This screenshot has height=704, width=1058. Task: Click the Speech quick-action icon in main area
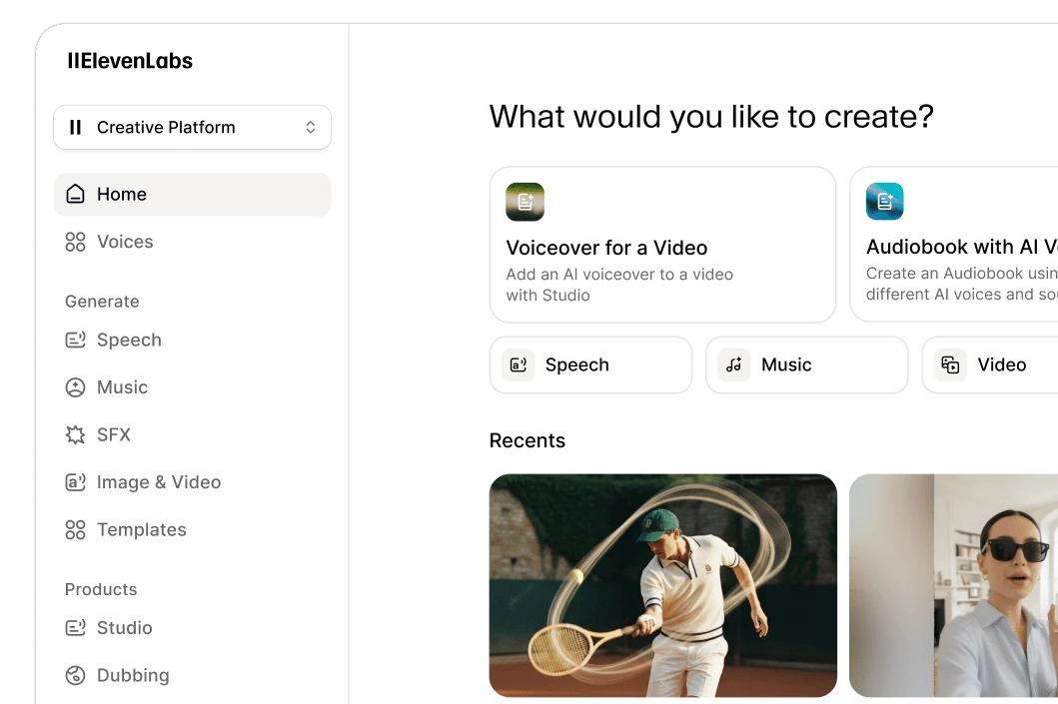tap(519, 364)
